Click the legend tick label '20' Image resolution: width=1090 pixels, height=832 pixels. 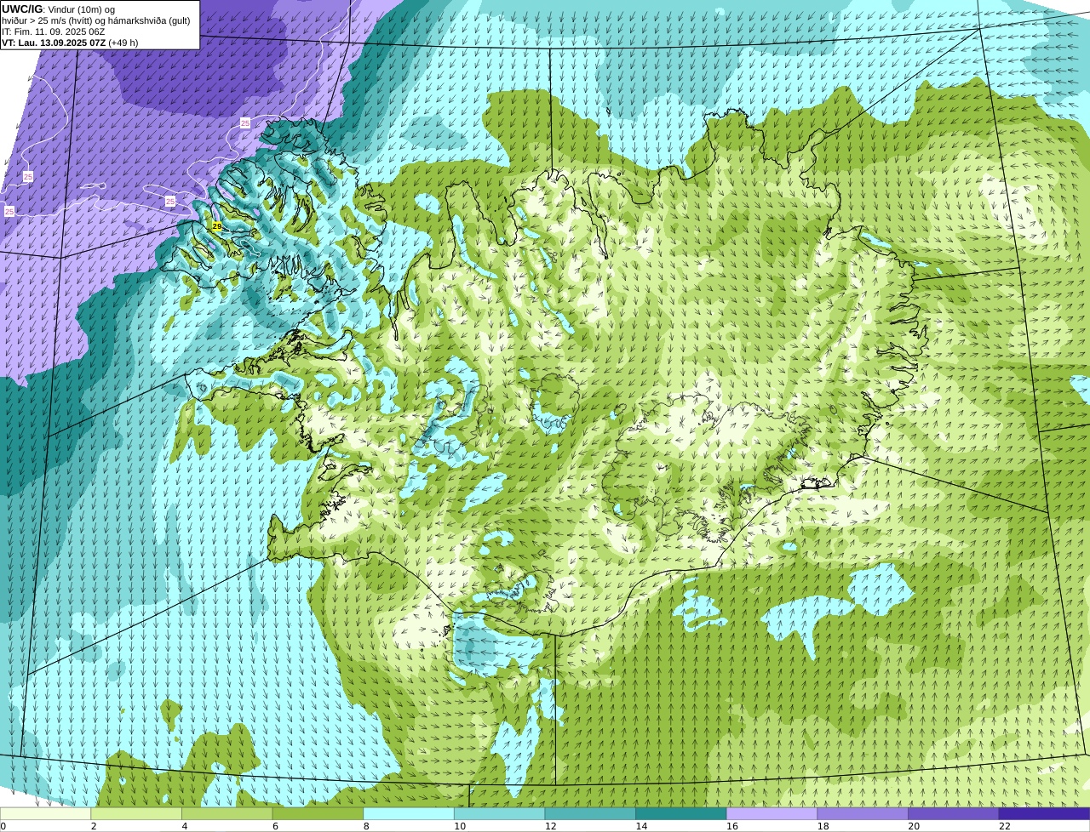click(x=914, y=826)
